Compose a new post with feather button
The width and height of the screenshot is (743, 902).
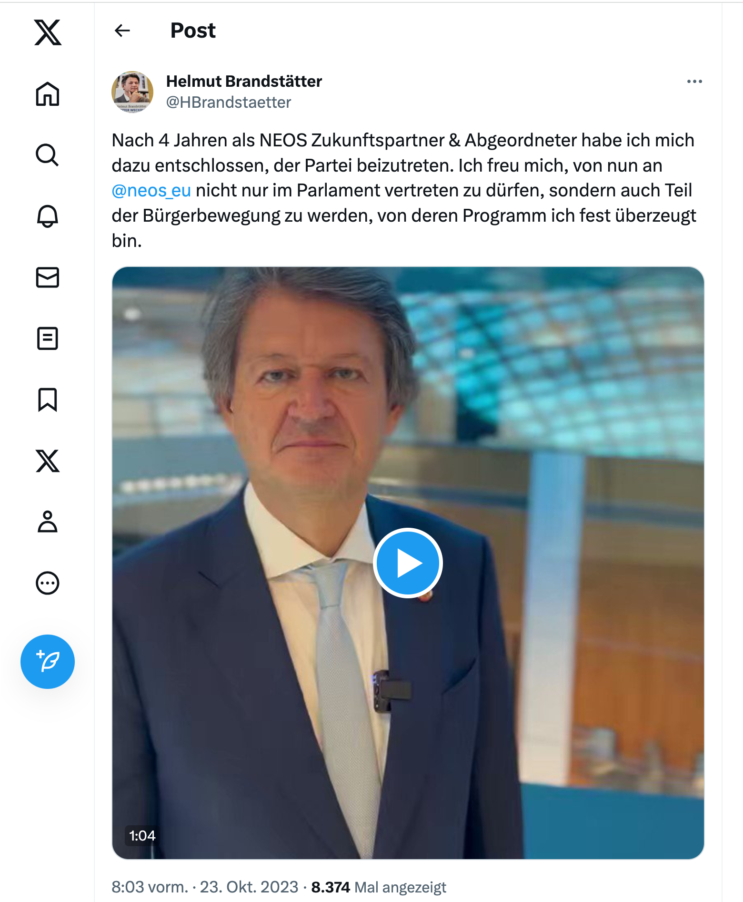(x=48, y=661)
